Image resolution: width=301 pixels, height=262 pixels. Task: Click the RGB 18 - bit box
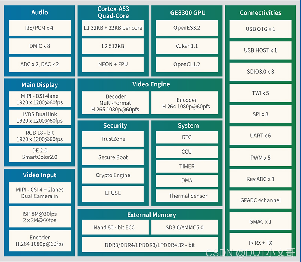(x=39, y=136)
